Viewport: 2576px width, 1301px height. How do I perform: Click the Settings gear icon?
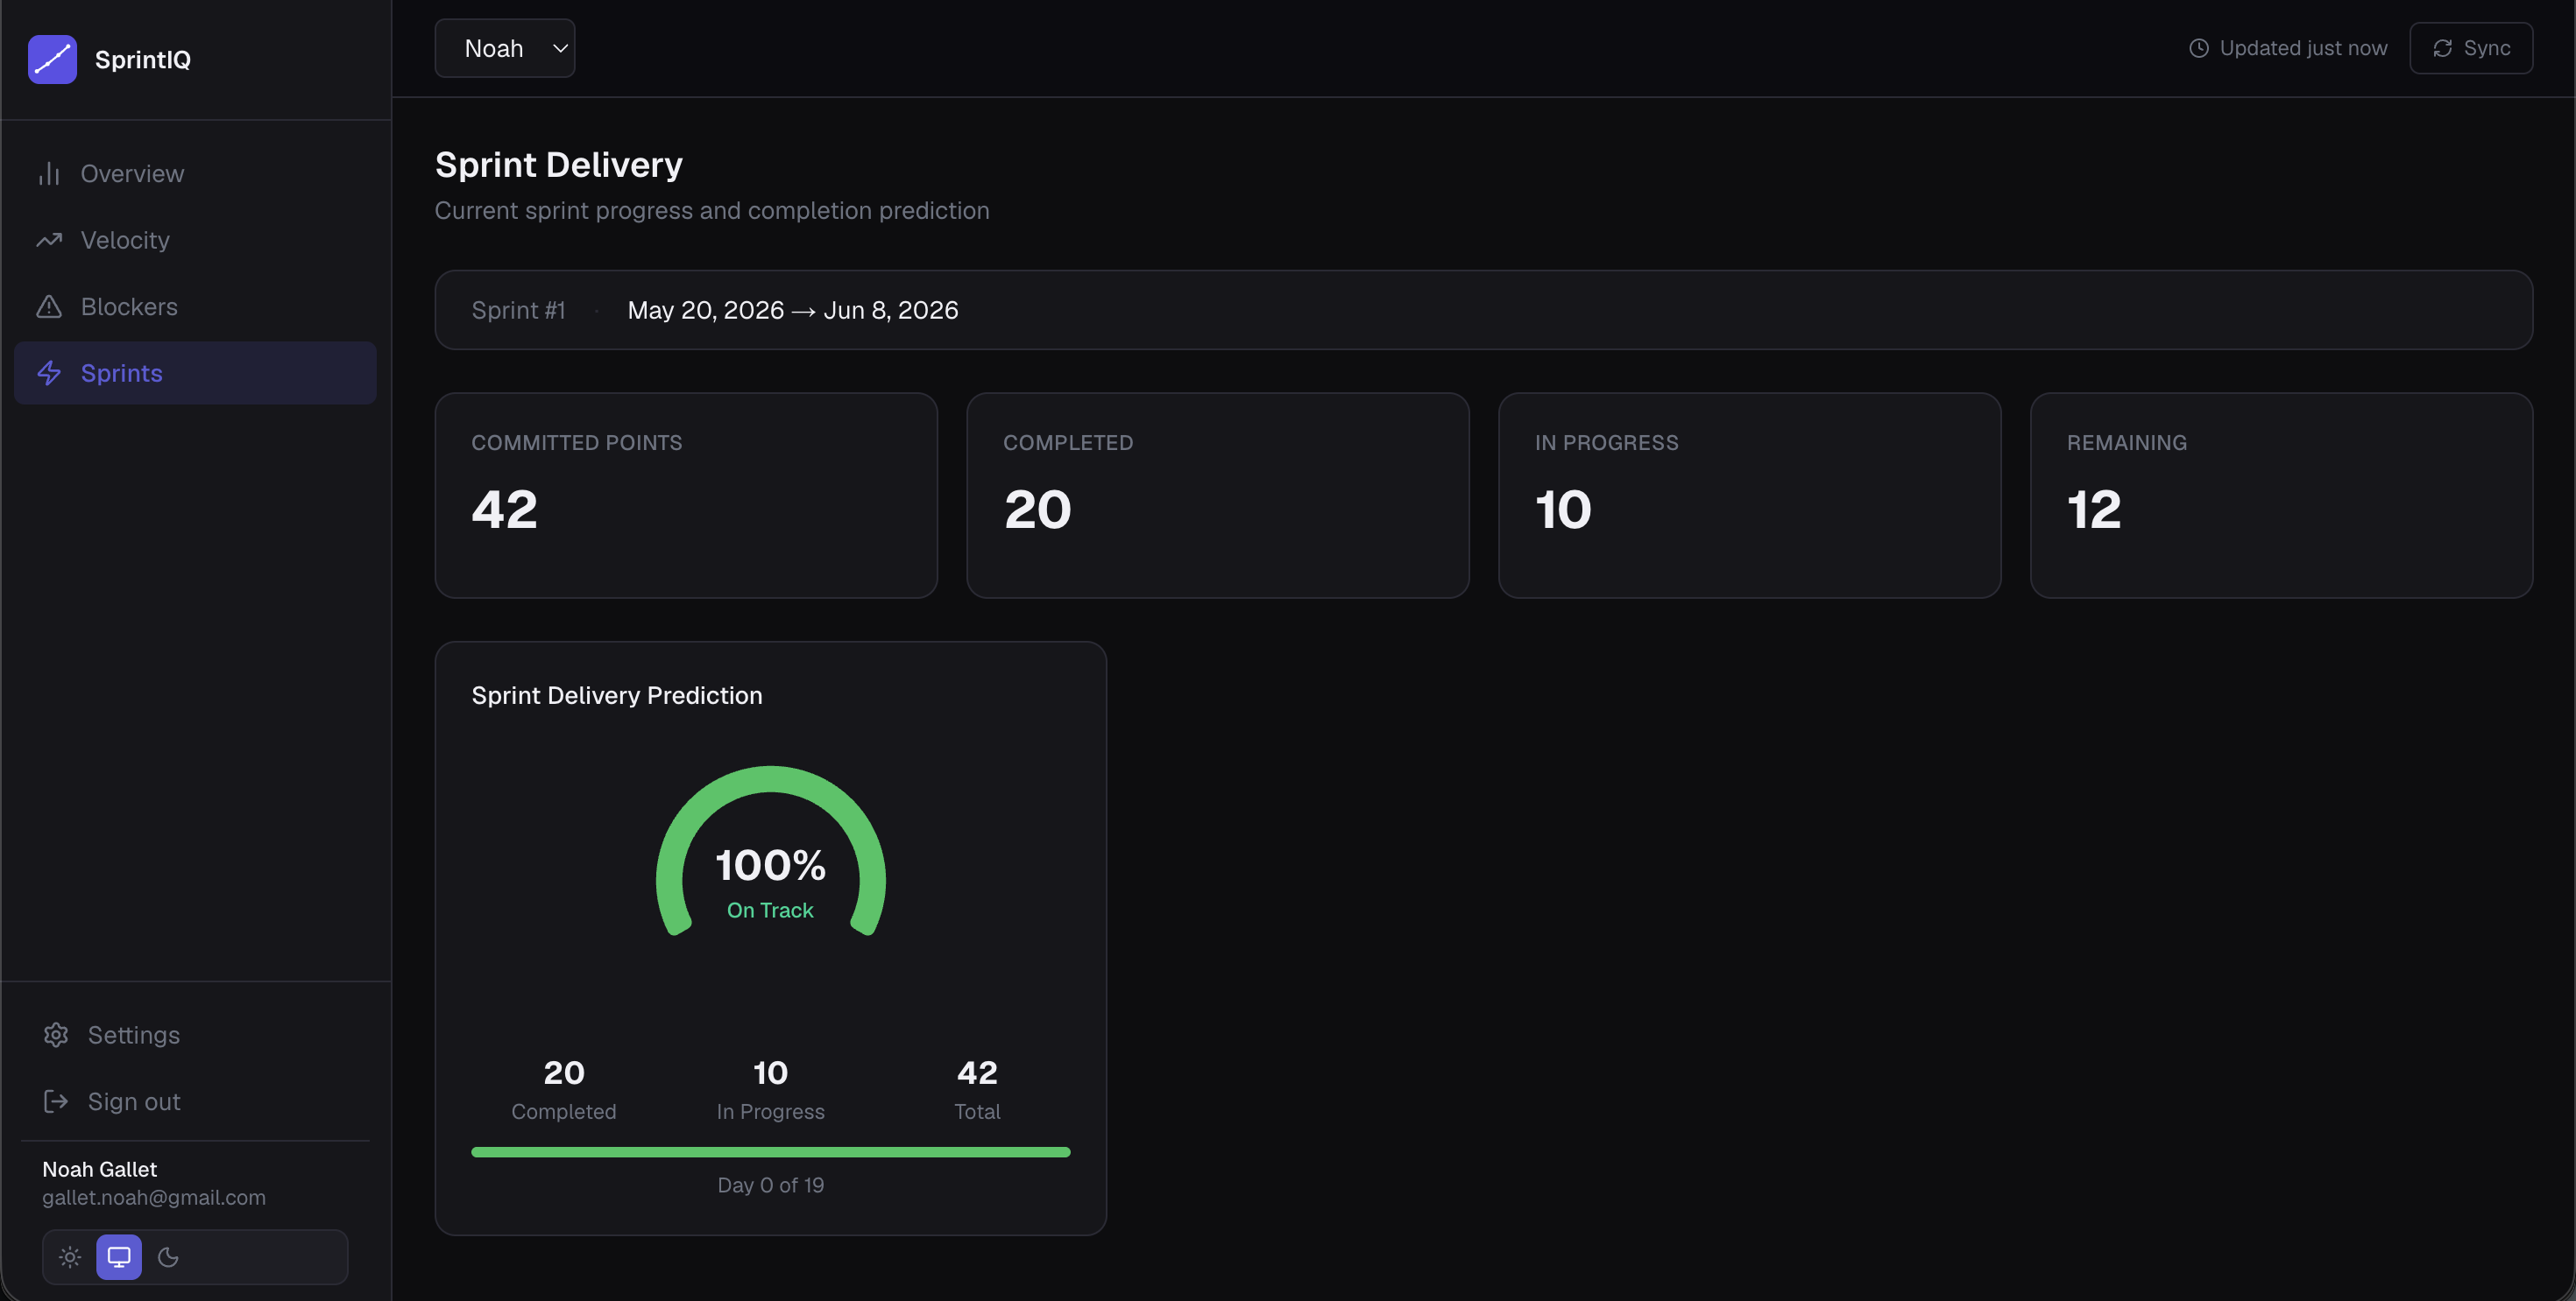56,1035
